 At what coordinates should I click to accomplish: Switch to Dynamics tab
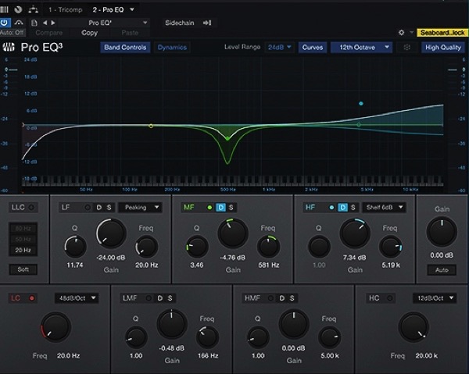(172, 47)
